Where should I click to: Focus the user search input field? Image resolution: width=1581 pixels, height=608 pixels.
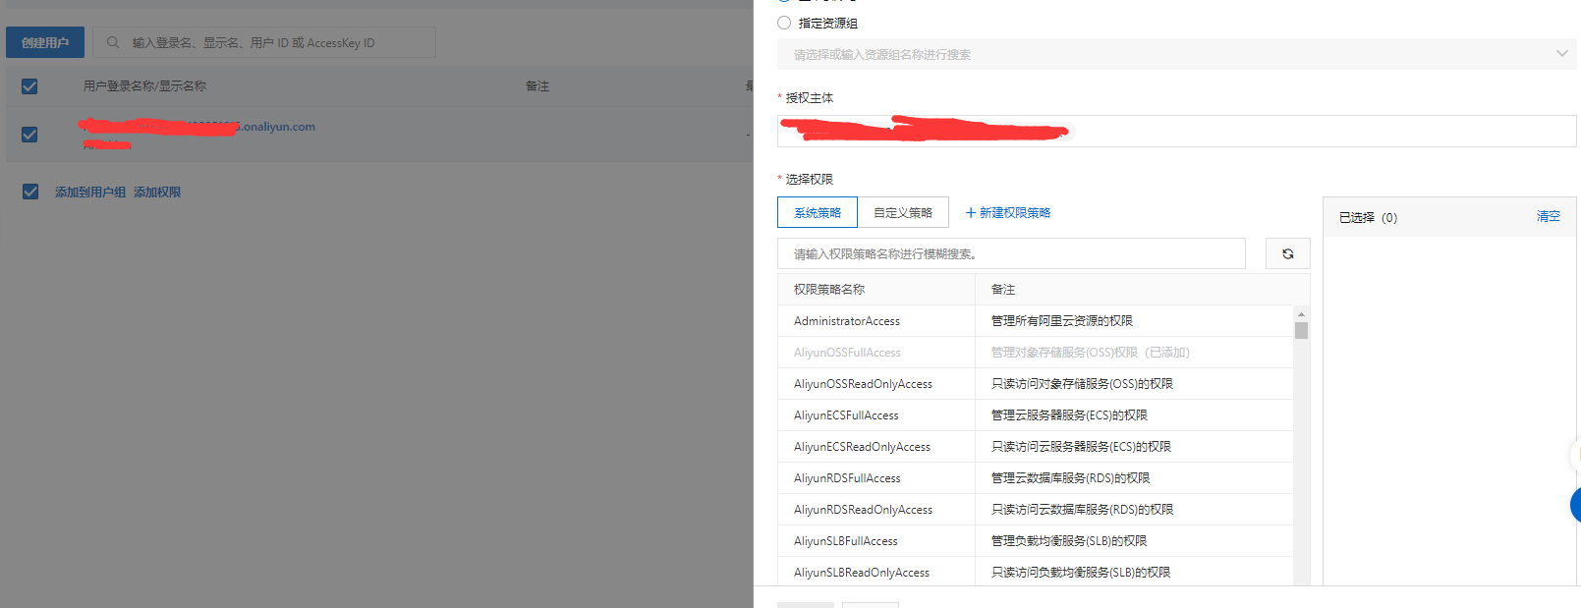point(264,42)
